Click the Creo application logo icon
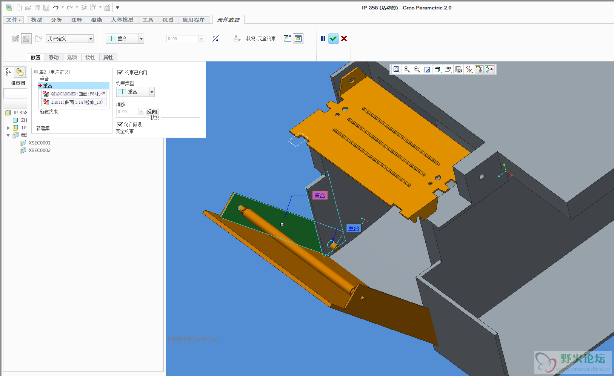This screenshot has width=614, height=376. coord(9,8)
